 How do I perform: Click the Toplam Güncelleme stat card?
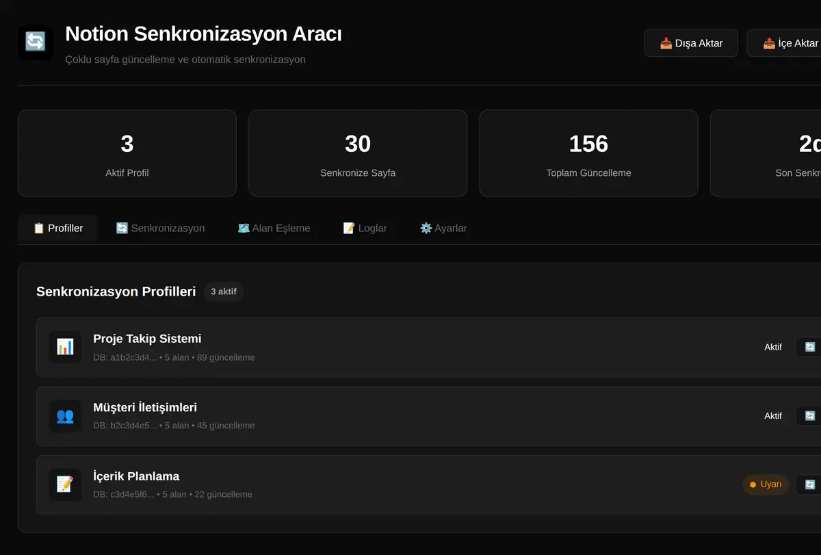[x=588, y=153]
